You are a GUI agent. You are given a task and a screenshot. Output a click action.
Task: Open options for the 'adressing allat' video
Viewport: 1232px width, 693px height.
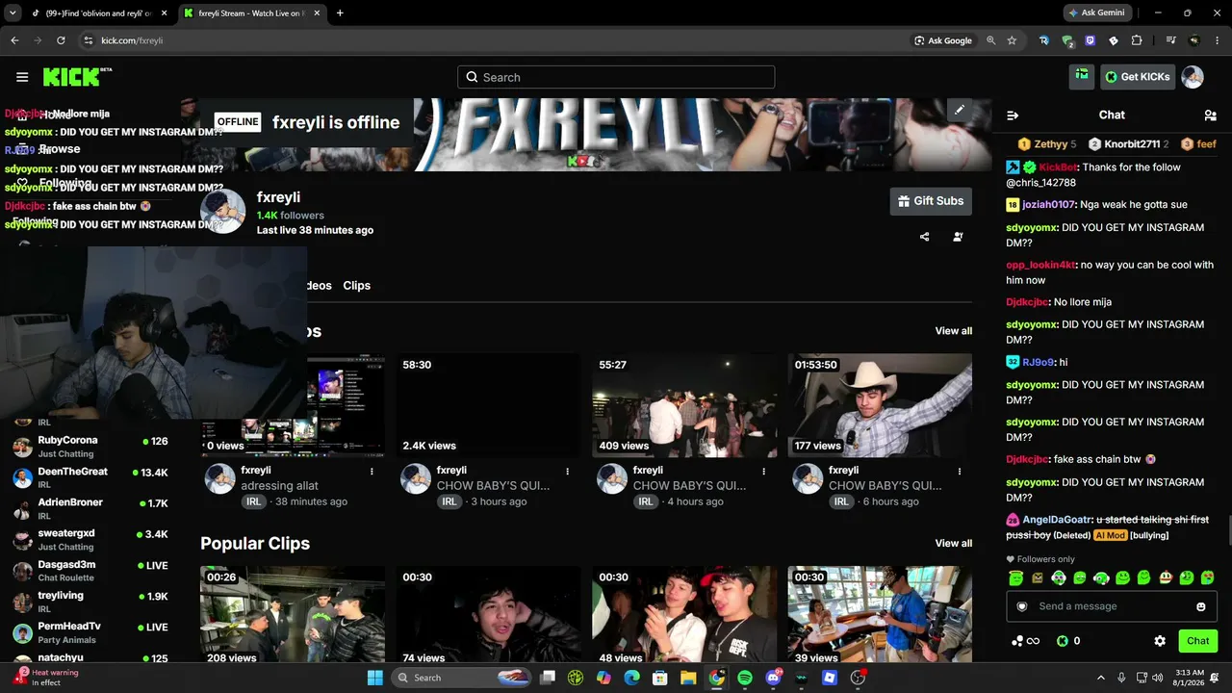click(372, 471)
